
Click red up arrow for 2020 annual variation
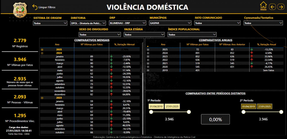point(252,67)
